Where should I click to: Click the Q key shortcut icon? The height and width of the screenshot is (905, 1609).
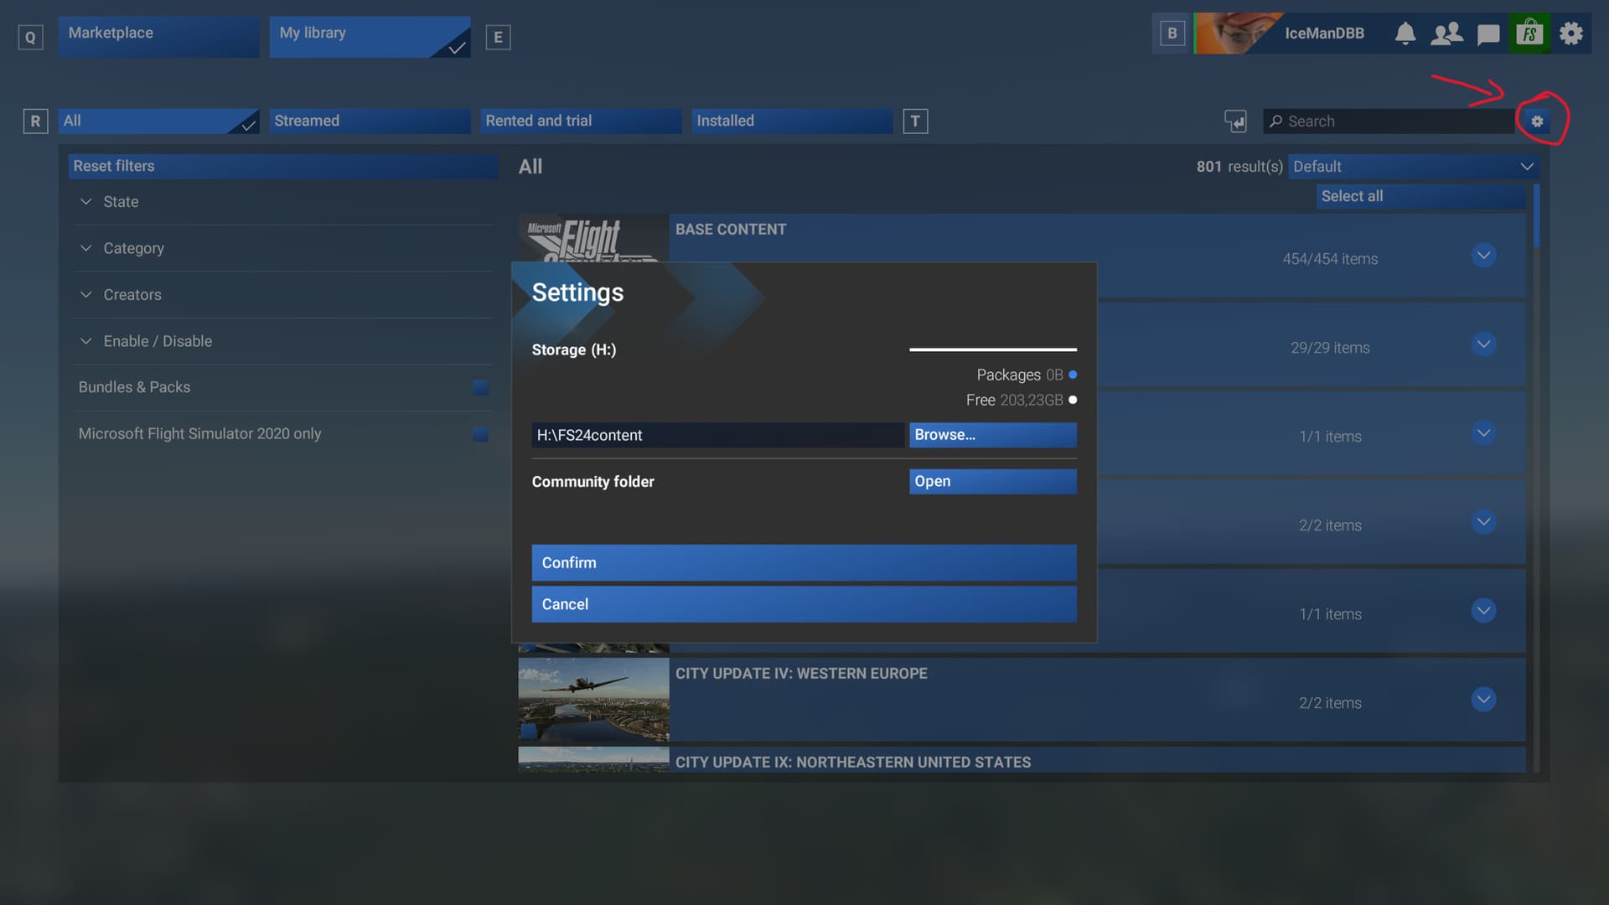30,37
